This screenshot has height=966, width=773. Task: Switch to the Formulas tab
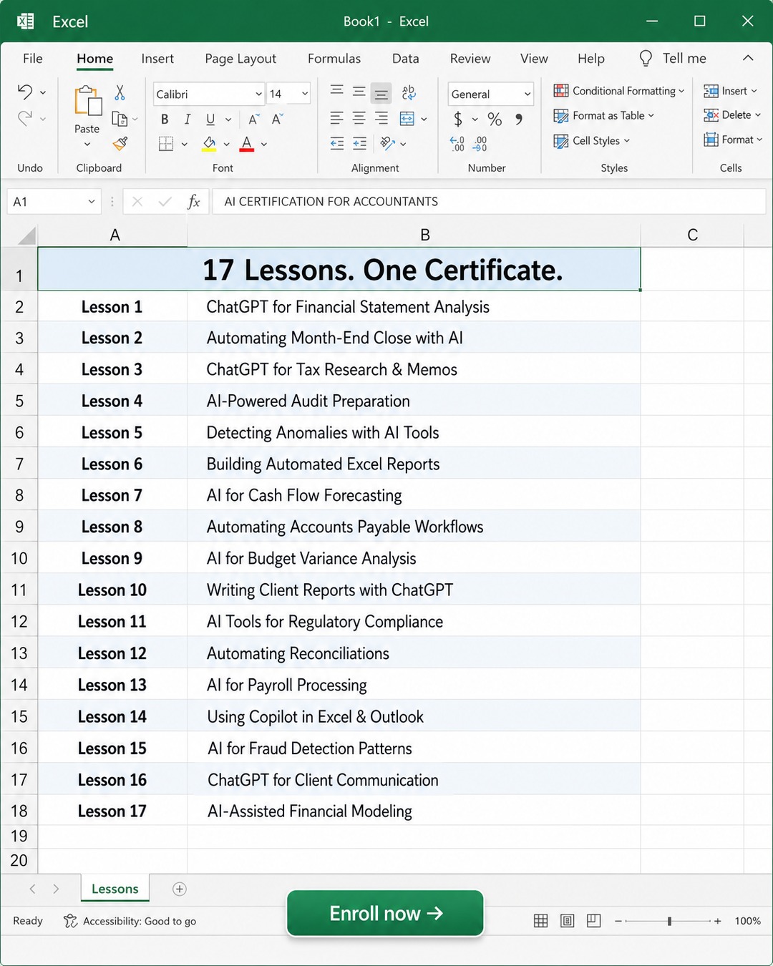334,59
